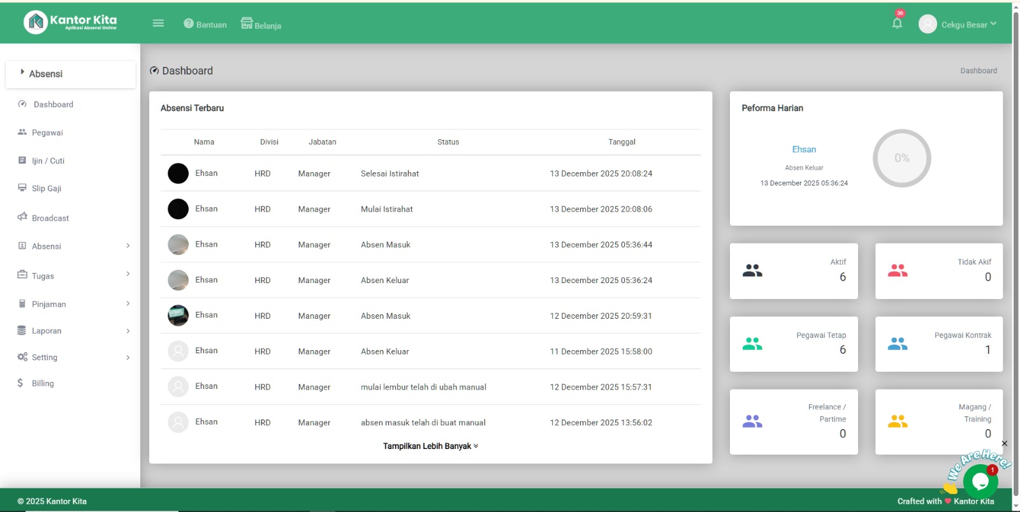1020x512 pixels.
Task: Open Slip Gaji in the sidebar
Action: coord(47,189)
